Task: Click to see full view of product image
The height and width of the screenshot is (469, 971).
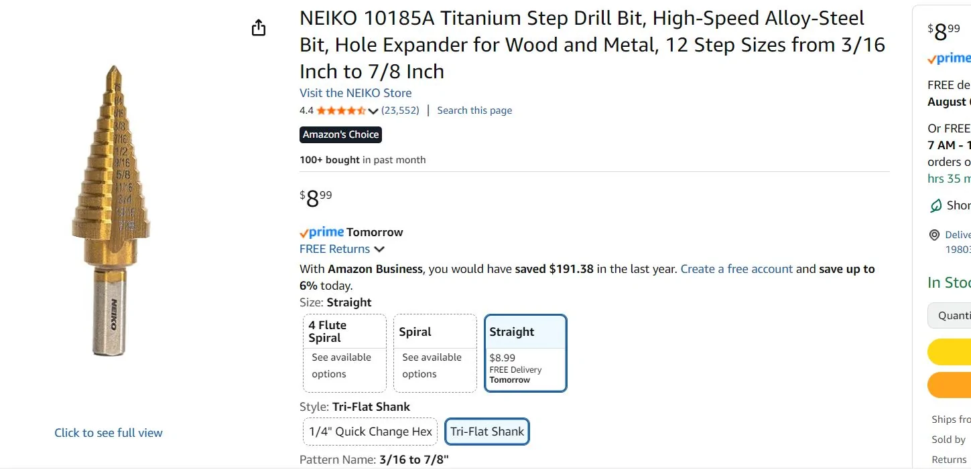Action: [109, 433]
